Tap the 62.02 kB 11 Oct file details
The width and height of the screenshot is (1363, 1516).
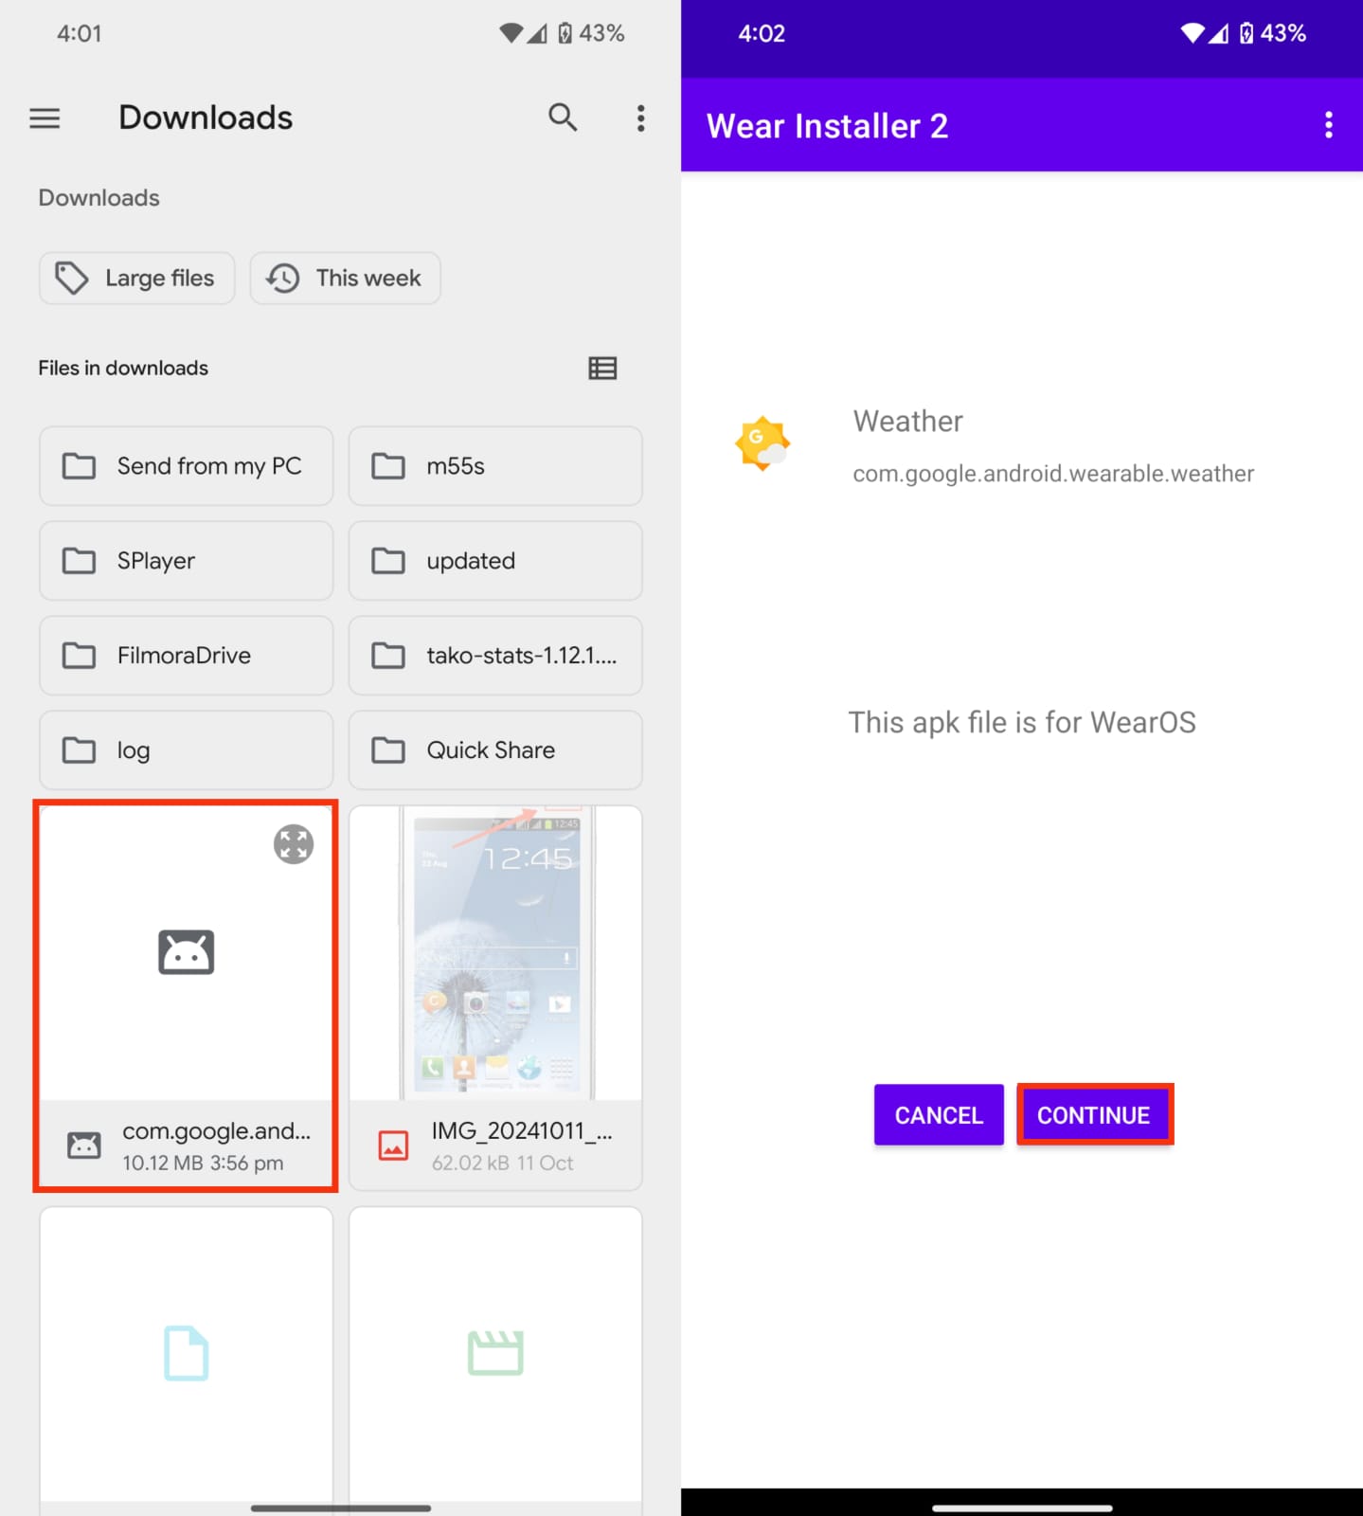503,1163
